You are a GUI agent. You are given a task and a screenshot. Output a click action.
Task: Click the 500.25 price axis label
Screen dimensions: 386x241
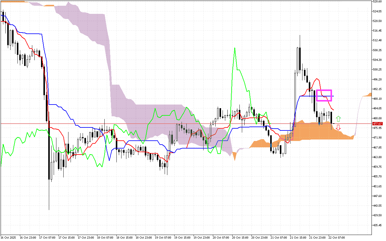(x=377, y=70)
